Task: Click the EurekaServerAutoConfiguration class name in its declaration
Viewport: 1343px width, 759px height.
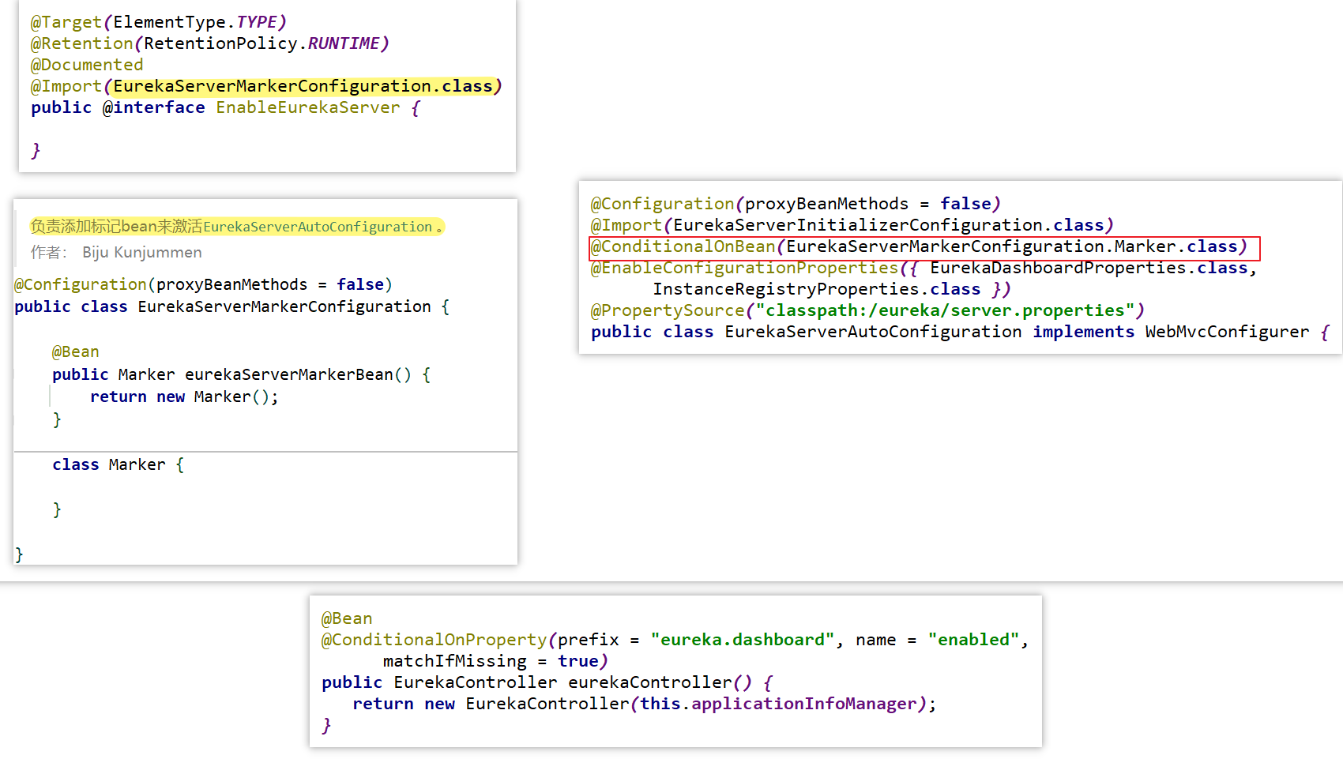Action: point(873,332)
